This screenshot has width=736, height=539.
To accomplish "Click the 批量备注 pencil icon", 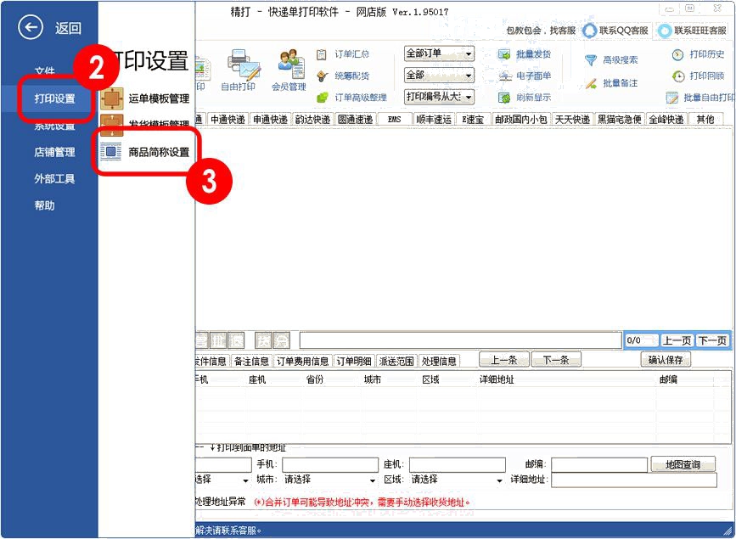I will [x=591, y=83].
